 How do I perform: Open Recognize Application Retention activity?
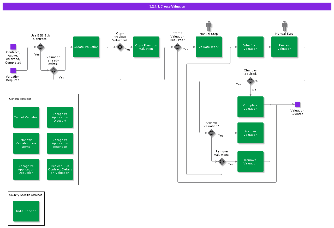click(x=60, y=143)
